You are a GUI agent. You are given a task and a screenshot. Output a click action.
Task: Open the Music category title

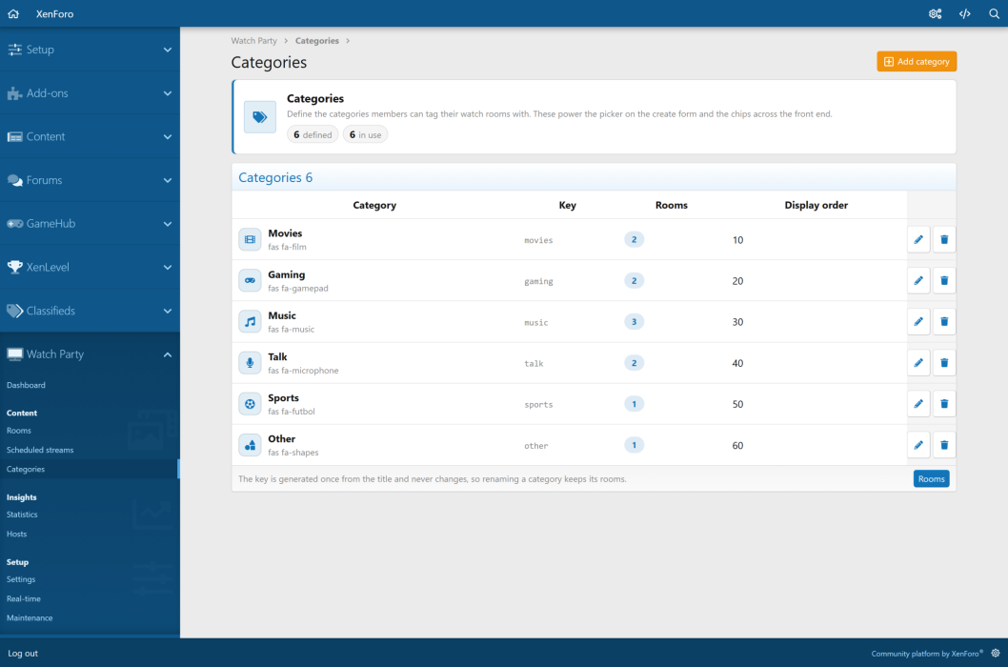tap(282, 315)
